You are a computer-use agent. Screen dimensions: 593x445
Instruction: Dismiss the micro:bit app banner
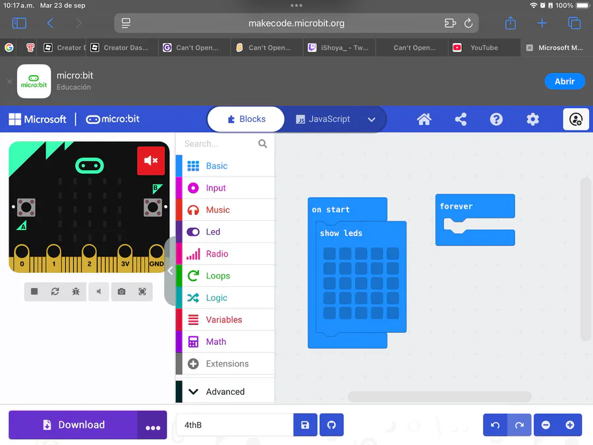tap(9, 81)
